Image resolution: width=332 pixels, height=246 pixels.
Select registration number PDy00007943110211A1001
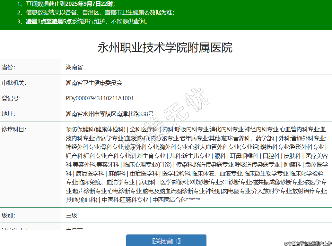[x=100, y=98]
